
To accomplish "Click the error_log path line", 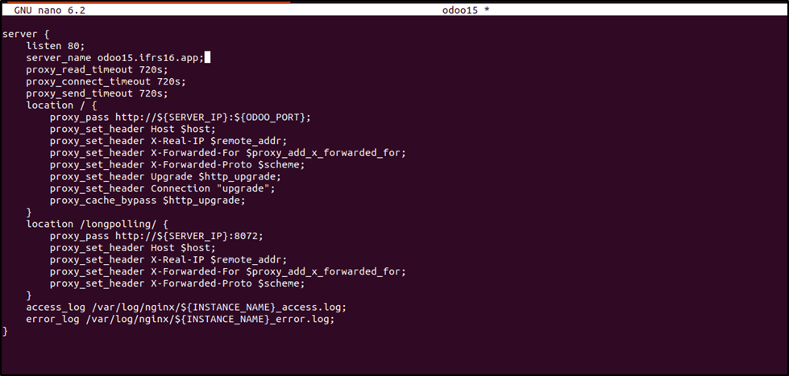I will point(180,319).
